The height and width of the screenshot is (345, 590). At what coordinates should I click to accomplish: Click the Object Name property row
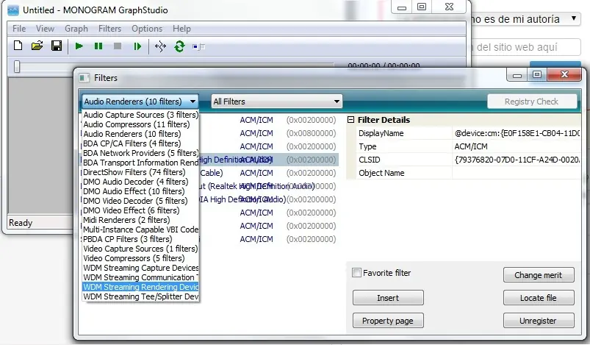[x=469, y=173]
